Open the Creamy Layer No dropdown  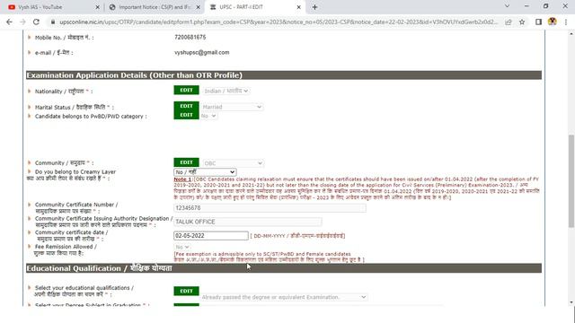coord(205,171)
